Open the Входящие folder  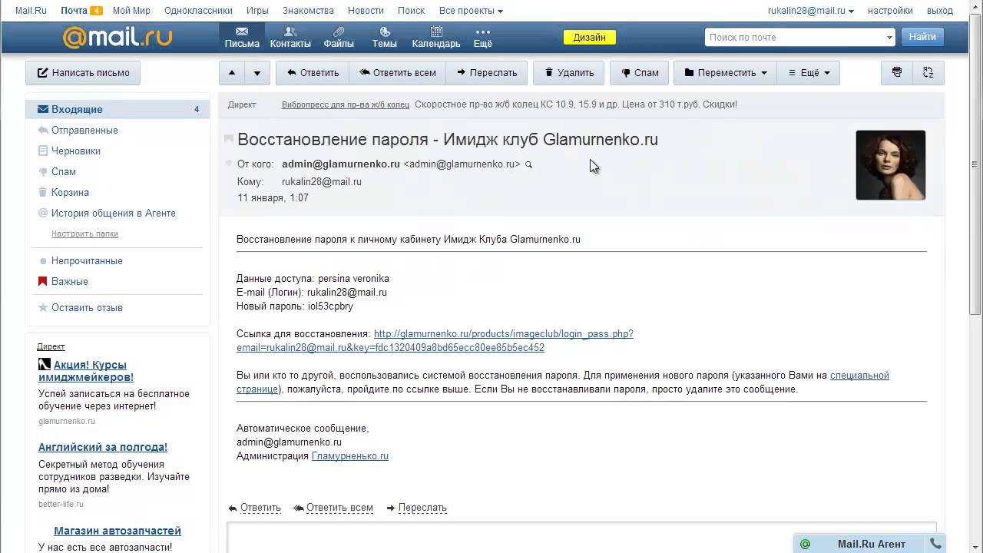(x=117, y=109)
